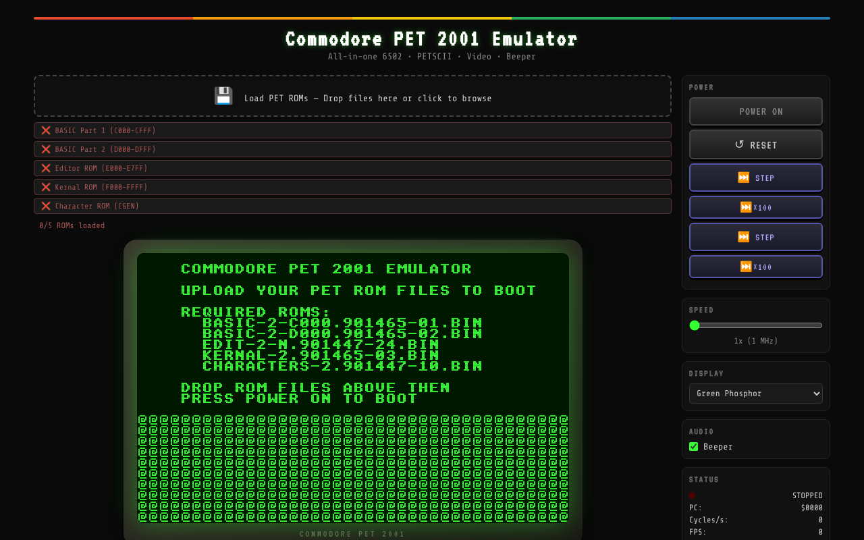
Task: Click the red X beside Kernal ROM
Action: pyautogui.click(x=46, y=187)
